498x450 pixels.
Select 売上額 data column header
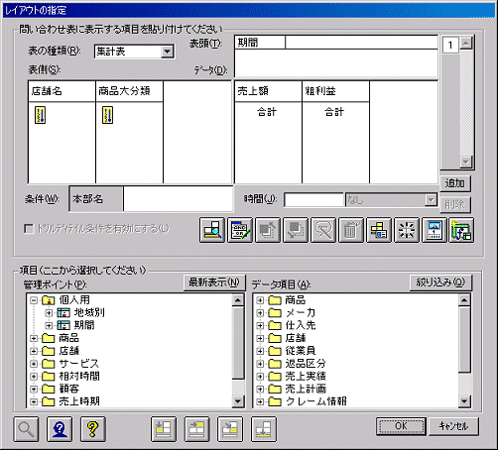click(x=268, y=91)
